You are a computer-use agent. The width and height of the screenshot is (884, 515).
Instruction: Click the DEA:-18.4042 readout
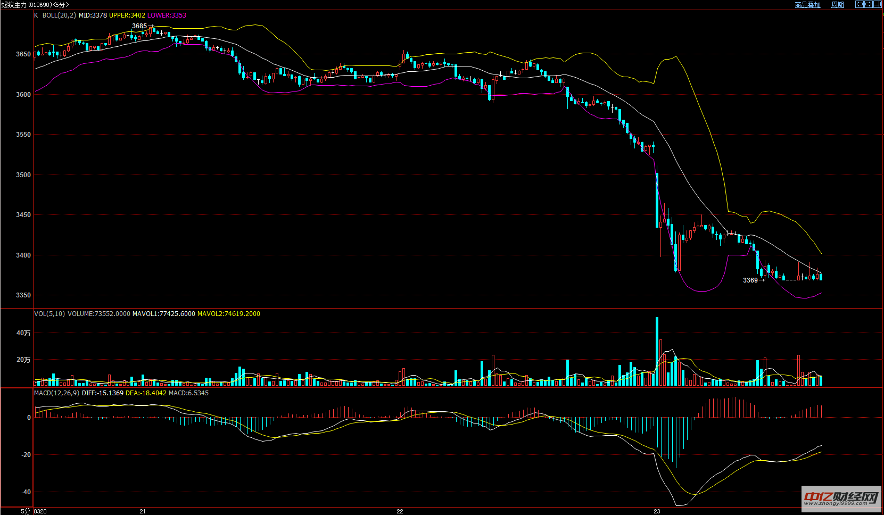click(146, 393)
